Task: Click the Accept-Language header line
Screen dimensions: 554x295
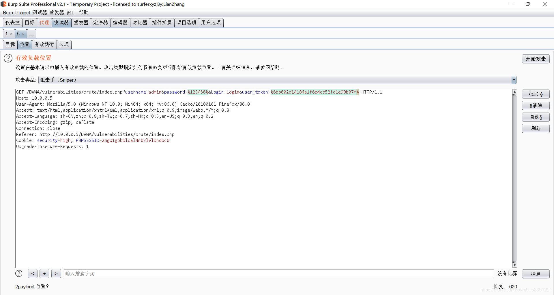Action: pyautogui.click(x=115, y=116)
